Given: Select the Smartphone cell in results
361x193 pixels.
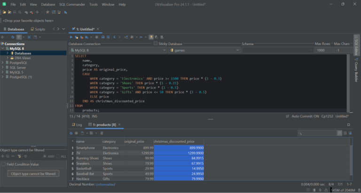Looking at the screenshot, I should [x=89, y=148].
